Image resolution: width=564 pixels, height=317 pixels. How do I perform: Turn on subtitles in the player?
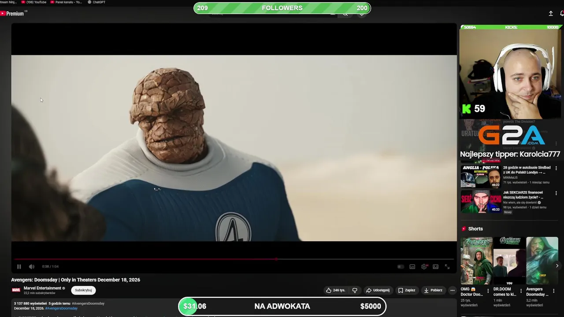pos(412,266)
